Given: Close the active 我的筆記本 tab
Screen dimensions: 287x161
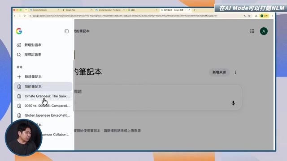Looking at the screenshot, I should point(189,10).
